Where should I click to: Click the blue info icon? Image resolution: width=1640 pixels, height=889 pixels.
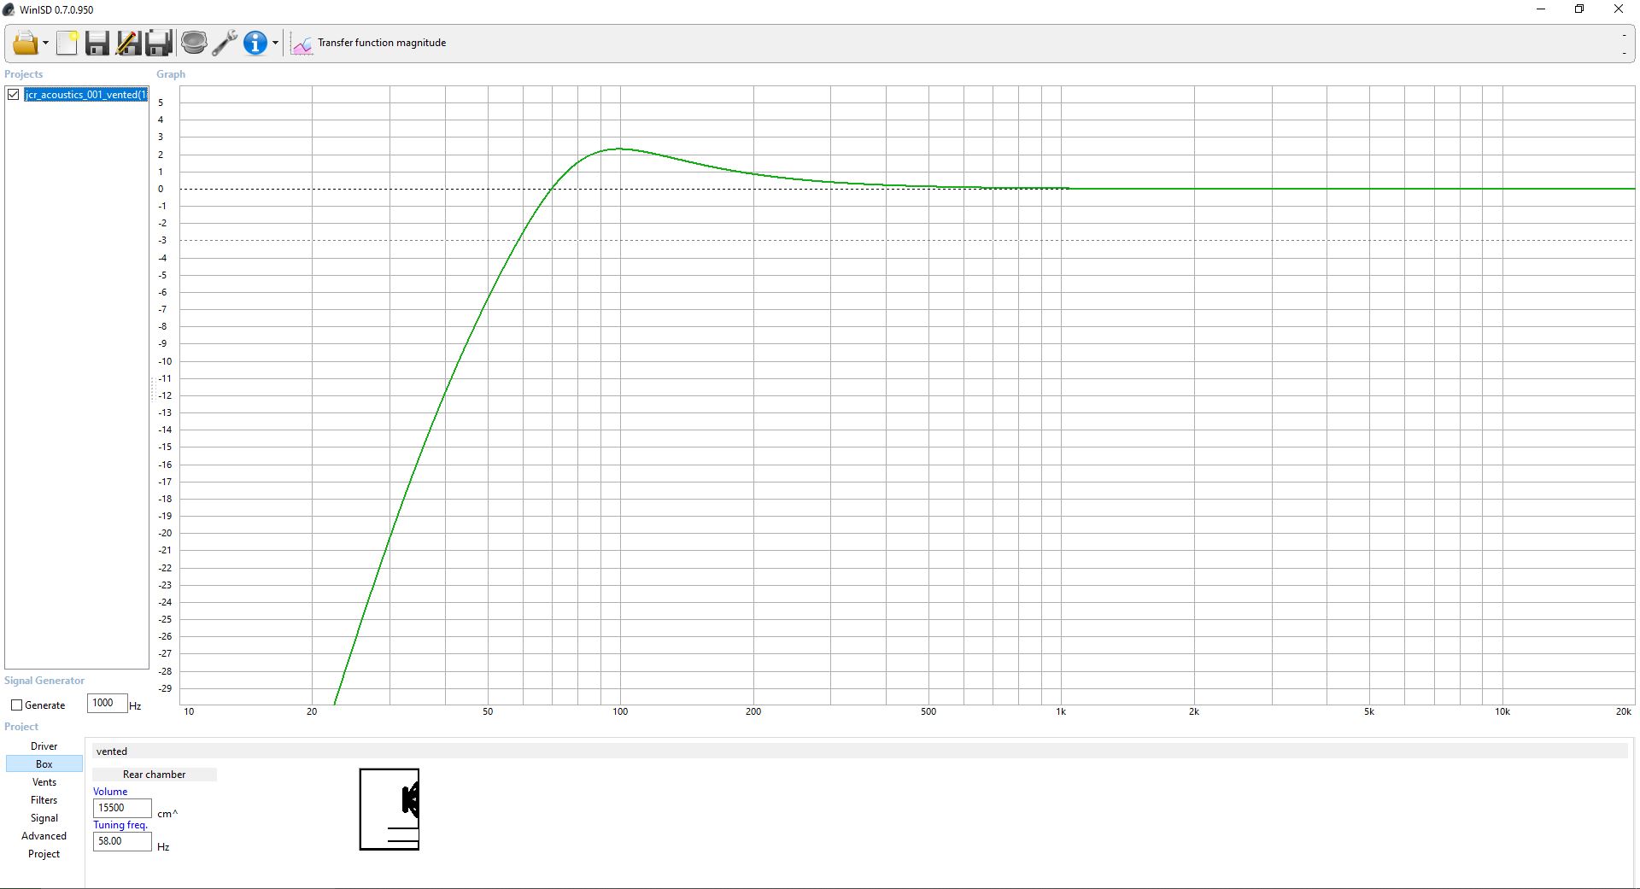pos(255,43)
